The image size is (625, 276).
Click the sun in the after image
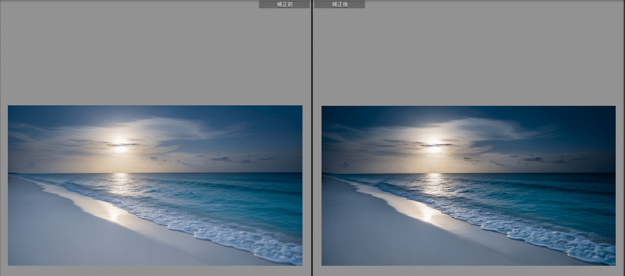click(x=433, y=142)
